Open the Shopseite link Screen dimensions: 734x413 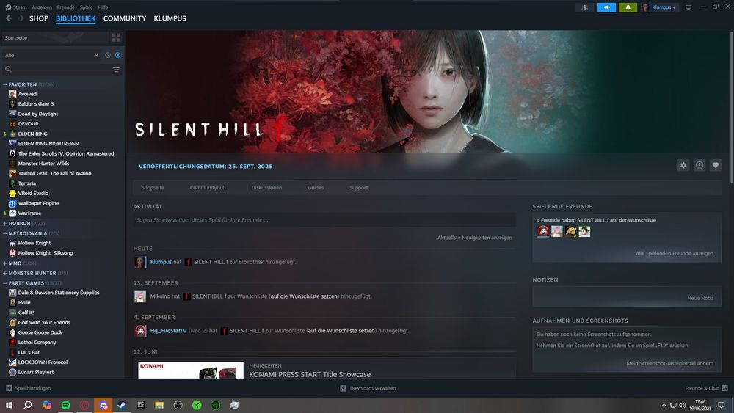coord(153,188)
